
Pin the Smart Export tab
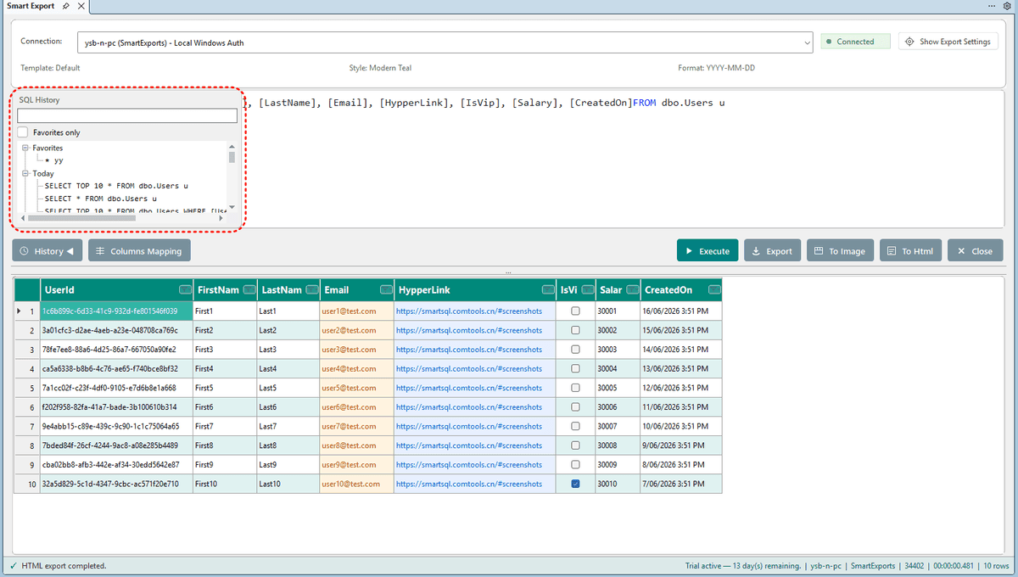(x=66, y=6)
